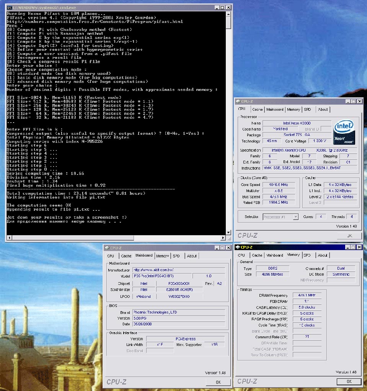The image size is (367, 391).
Task: Click the DRAM Frequency value field
Action: (x=307, y=295)
